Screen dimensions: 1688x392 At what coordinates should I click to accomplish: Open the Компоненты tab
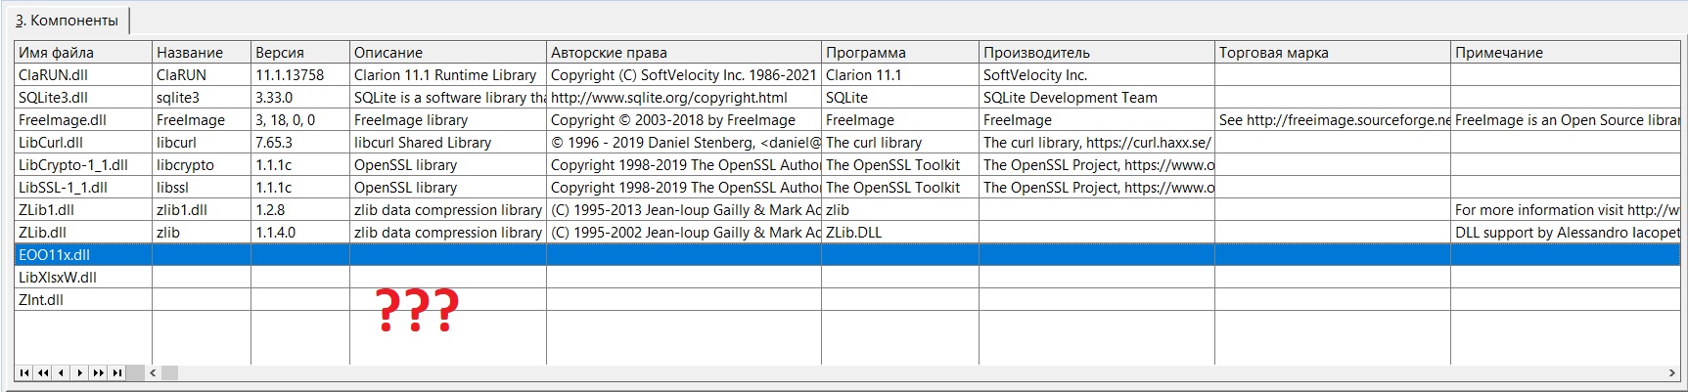pyautogui.click(x=67, y=21)
